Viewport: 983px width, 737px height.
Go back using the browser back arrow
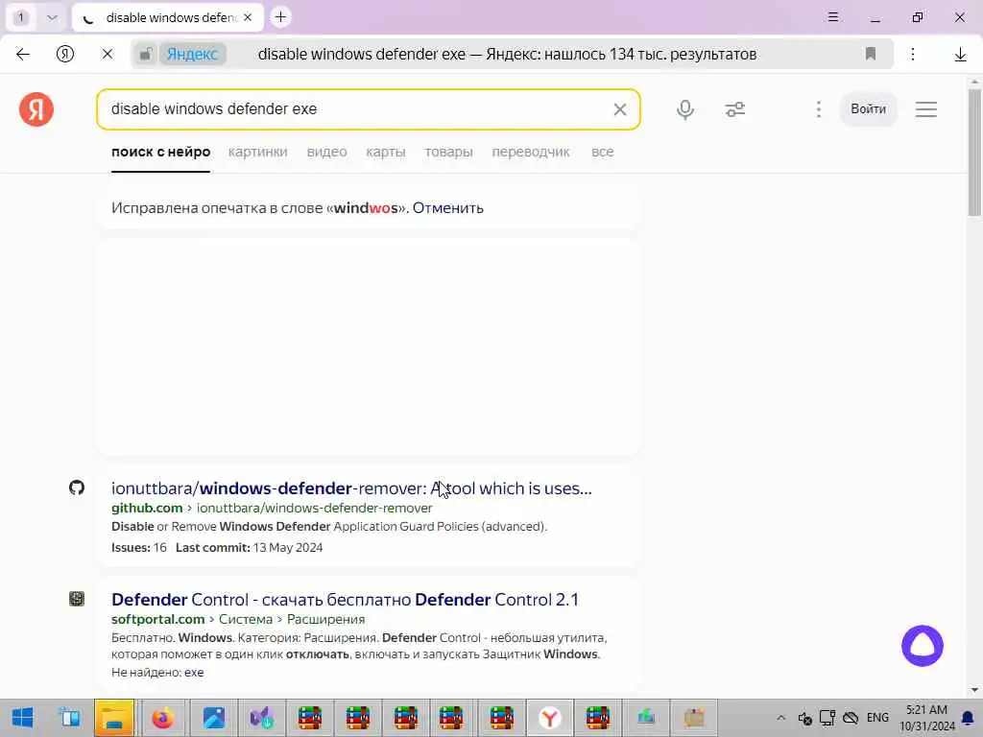(x=23, y=55)
